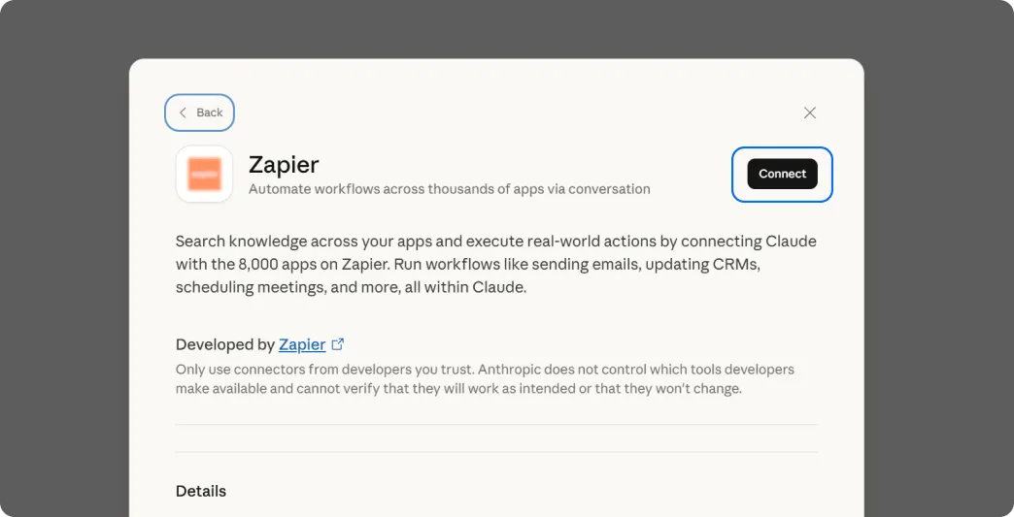Click the 'Developed by' label

coord(224,344)
